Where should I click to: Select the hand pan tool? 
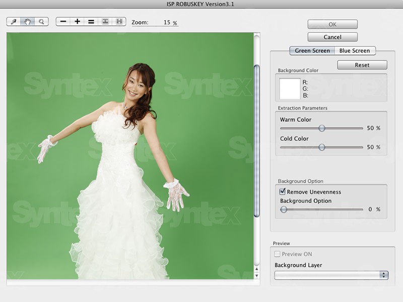click(x=28, y=22)
